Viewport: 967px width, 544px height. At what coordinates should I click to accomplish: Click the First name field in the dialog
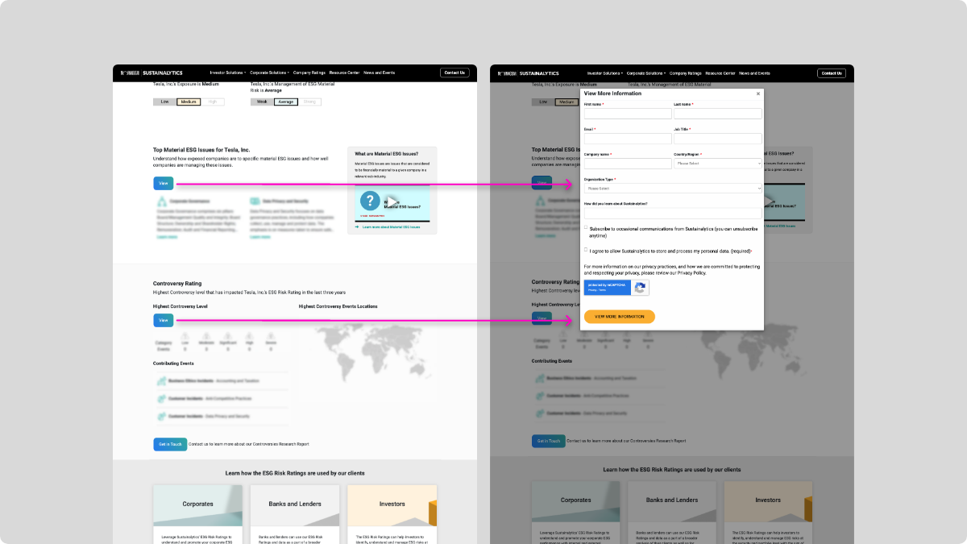click(x=628, y=114)
